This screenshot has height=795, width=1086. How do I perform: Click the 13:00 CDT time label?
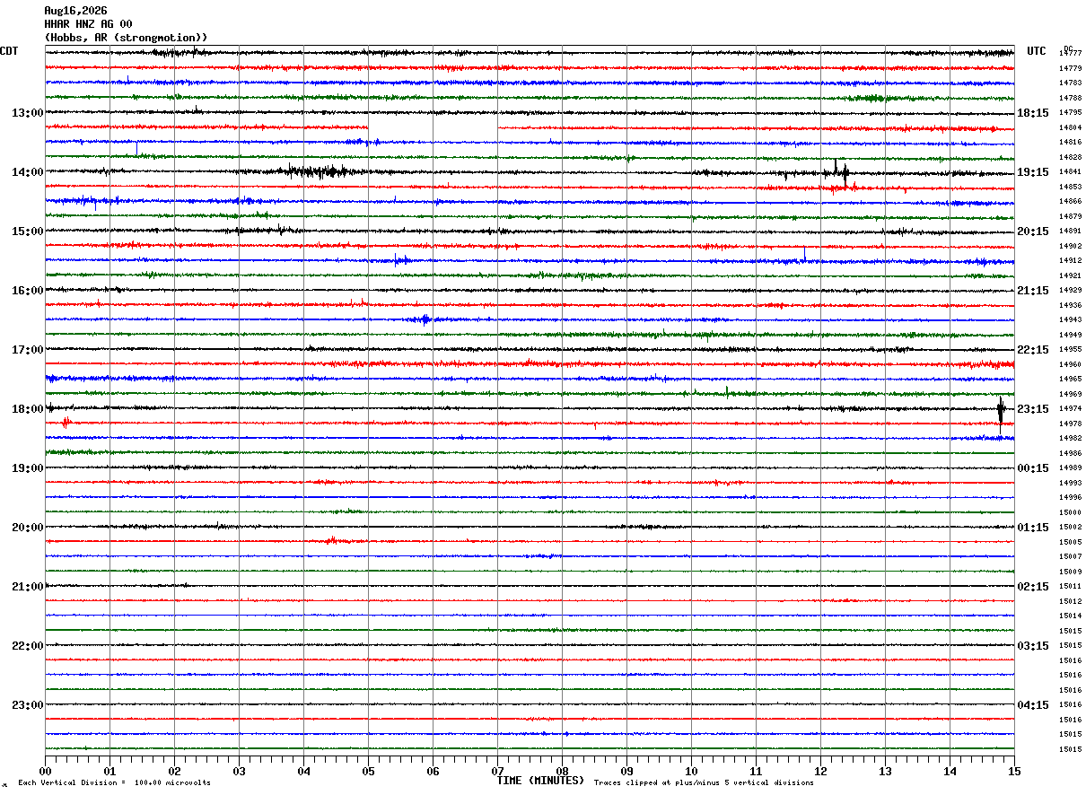(27, 113)
